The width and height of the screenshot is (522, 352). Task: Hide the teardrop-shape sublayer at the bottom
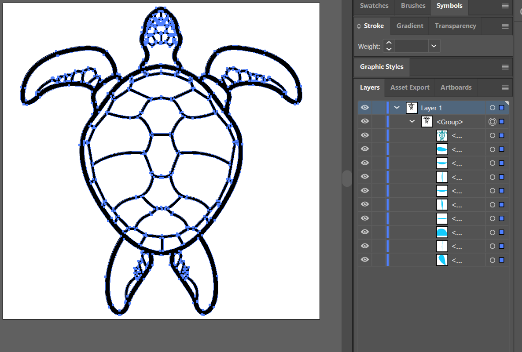point(365,260)
